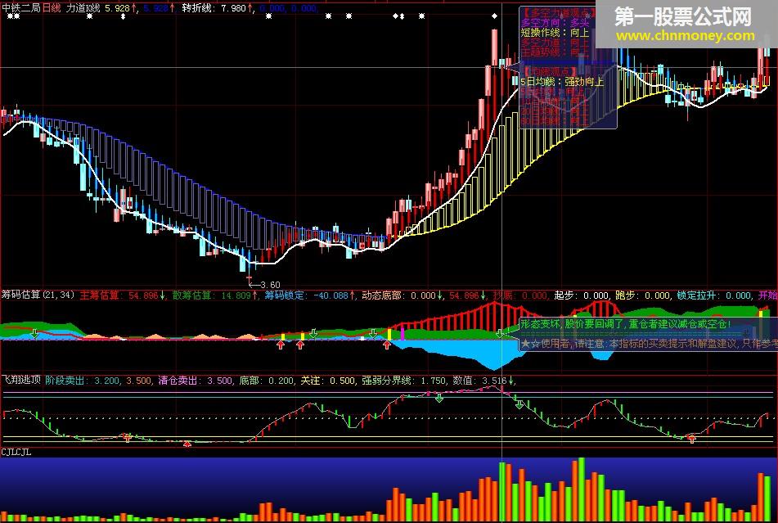Click the tallest green volume bar in CJLCJL panel
This screenshot has height=523, width=778.
[582, 489]
